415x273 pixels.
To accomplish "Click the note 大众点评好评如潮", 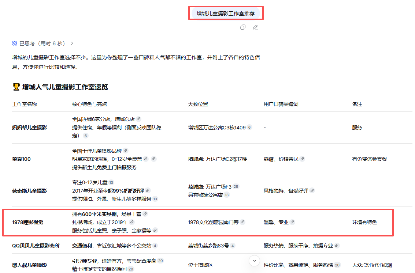I will (372, 265).
